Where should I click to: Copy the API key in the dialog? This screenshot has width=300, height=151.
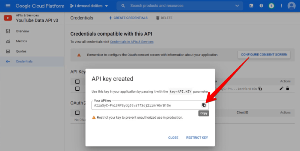(204, 105)
